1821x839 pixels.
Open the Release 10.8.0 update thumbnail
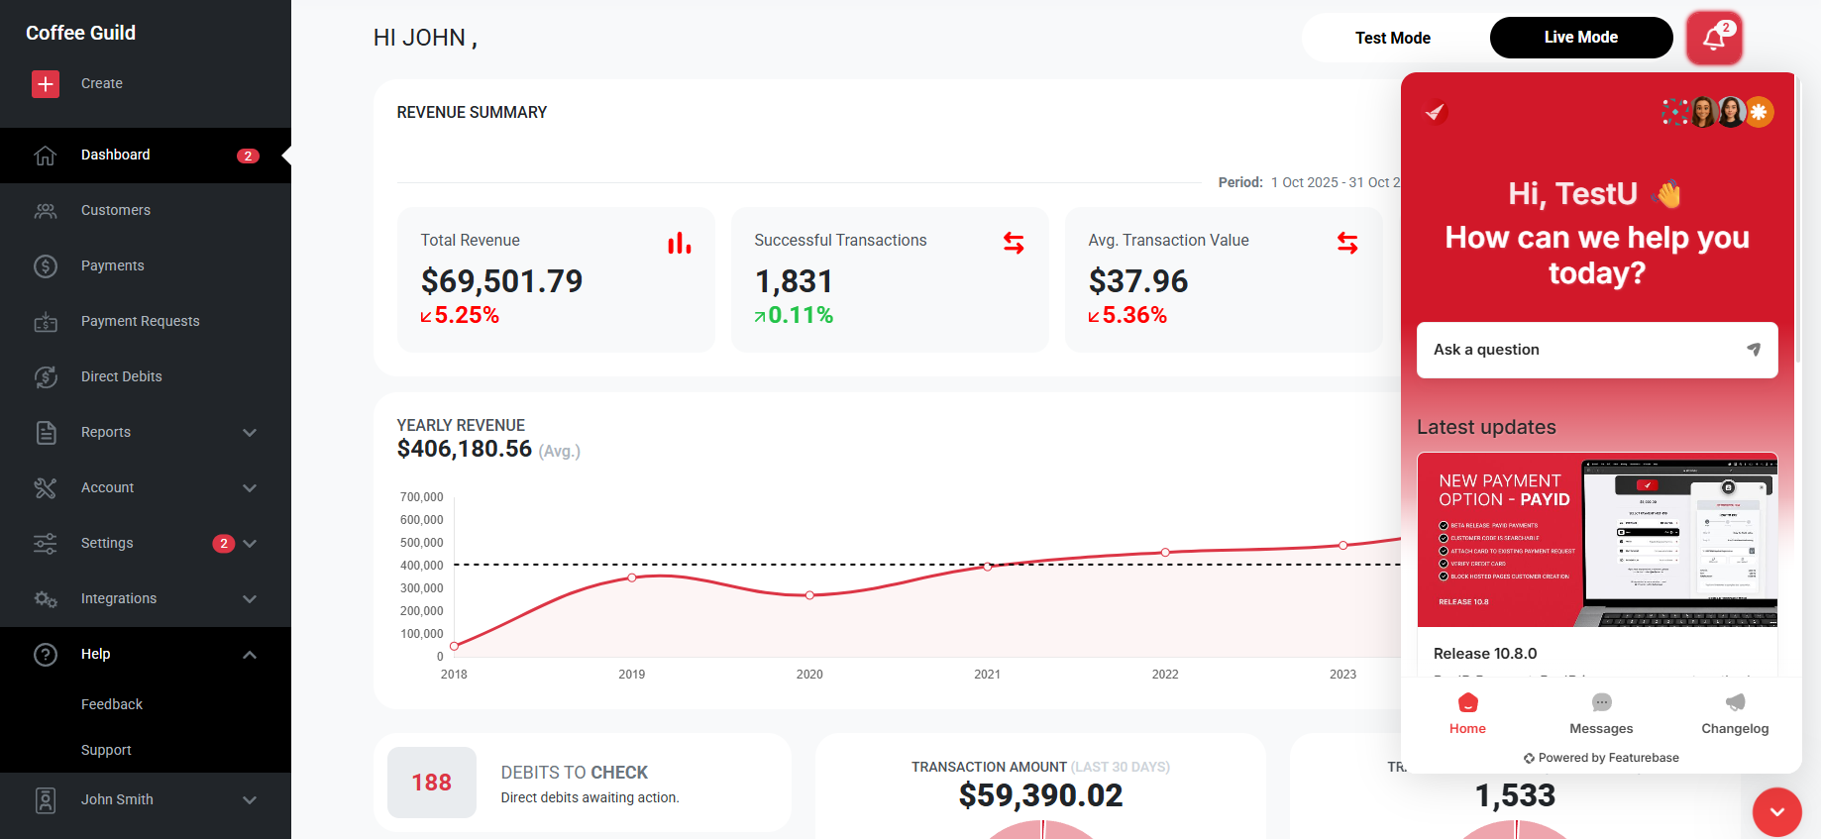pyautogui.click(x=1597, y=540)
